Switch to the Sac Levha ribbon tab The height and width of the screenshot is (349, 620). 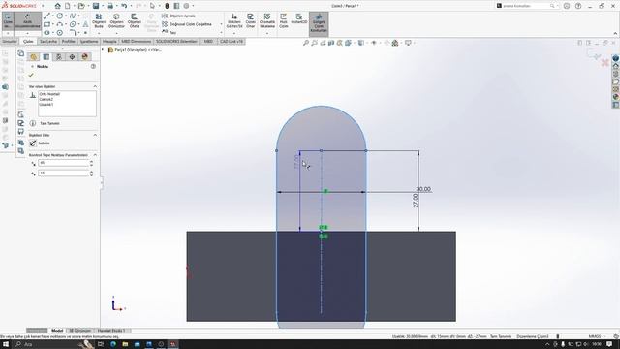pyautogui.click(x=48, y=41)
